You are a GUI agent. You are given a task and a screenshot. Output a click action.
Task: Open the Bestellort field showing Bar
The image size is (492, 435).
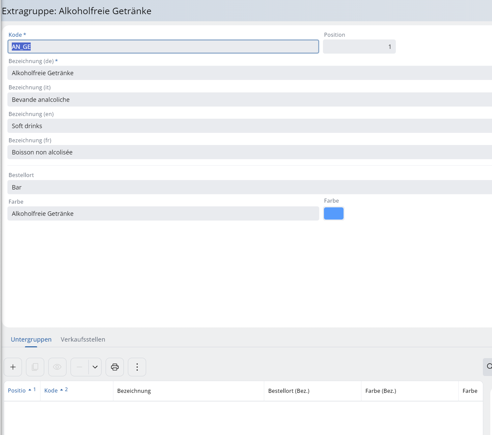click(249, 187)
